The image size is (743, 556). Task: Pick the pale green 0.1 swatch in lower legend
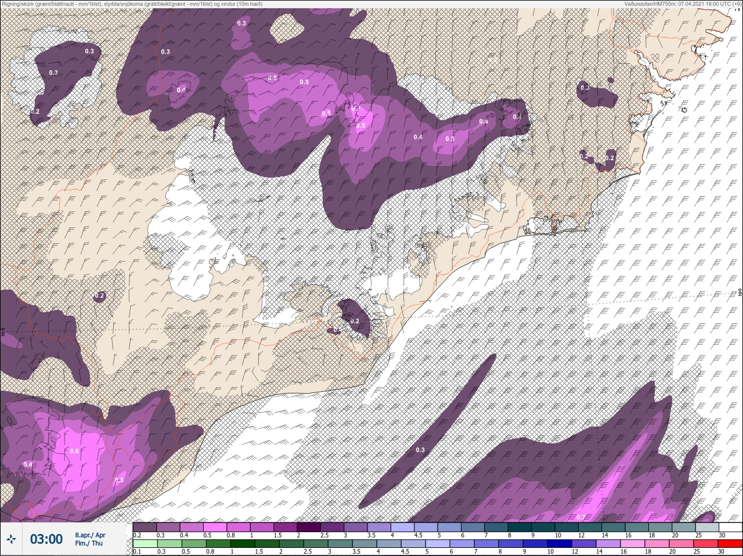tap(145, 544)
